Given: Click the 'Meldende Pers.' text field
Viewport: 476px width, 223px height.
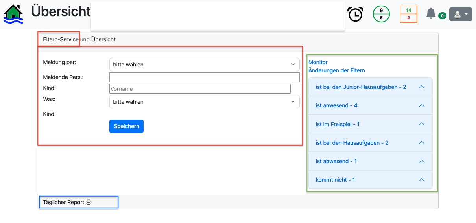Looking at the screenshot, I should (204, 77).
